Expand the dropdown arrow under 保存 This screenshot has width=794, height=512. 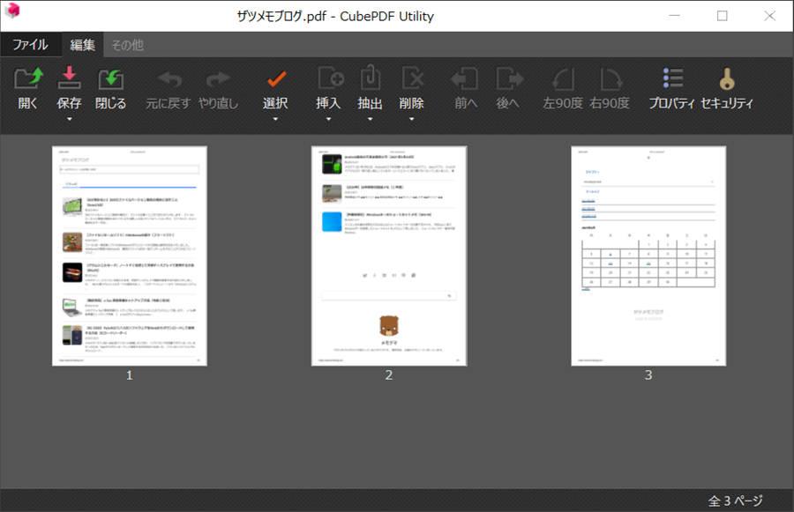[69, 119]
